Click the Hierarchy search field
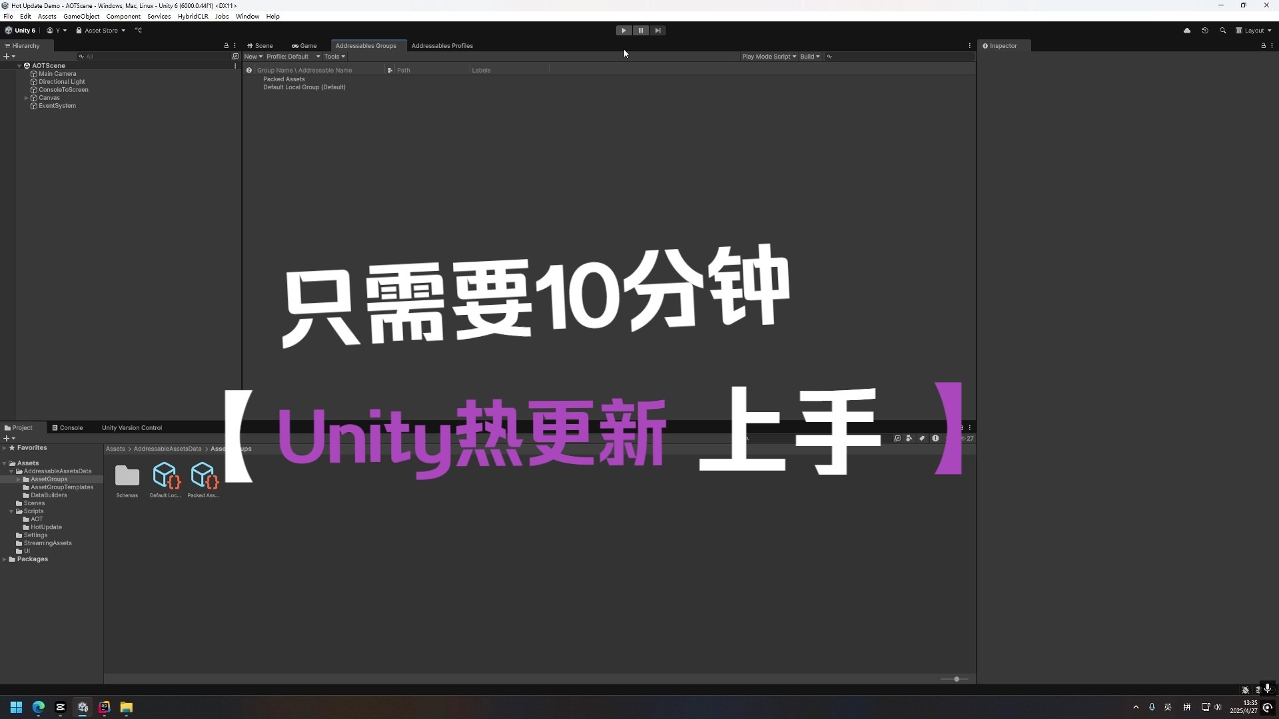1279x719 pixels. [x=153, y=57]
